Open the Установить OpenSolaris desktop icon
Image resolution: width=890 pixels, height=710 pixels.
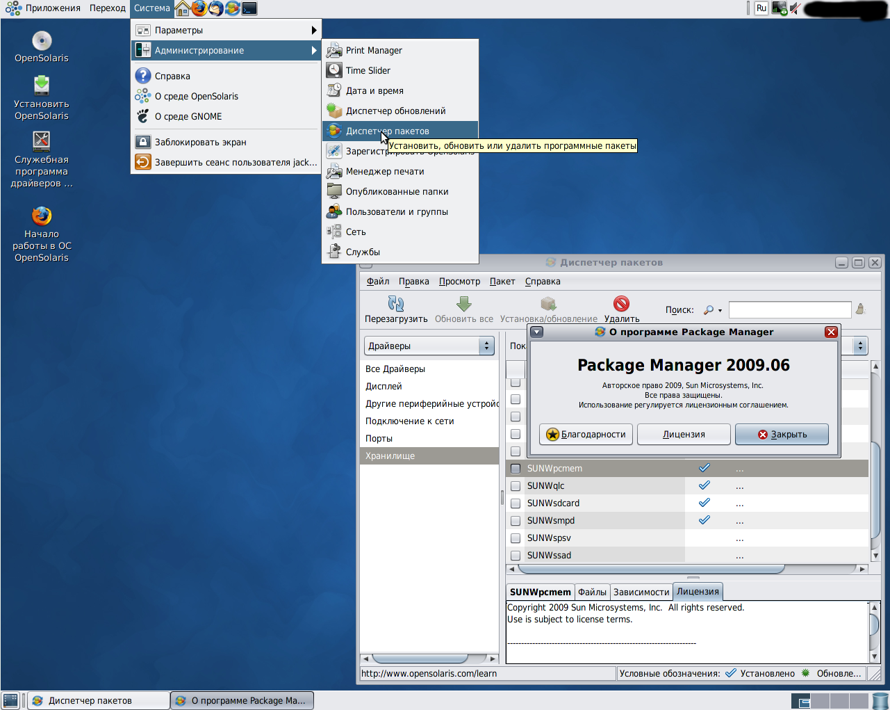pos(42,86)
